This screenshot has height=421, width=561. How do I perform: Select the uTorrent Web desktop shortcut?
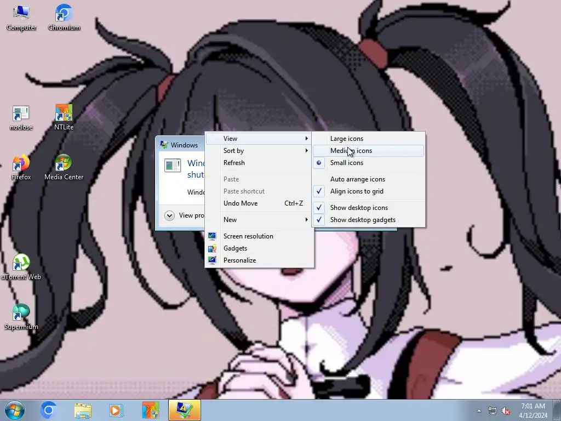point(21,268)
